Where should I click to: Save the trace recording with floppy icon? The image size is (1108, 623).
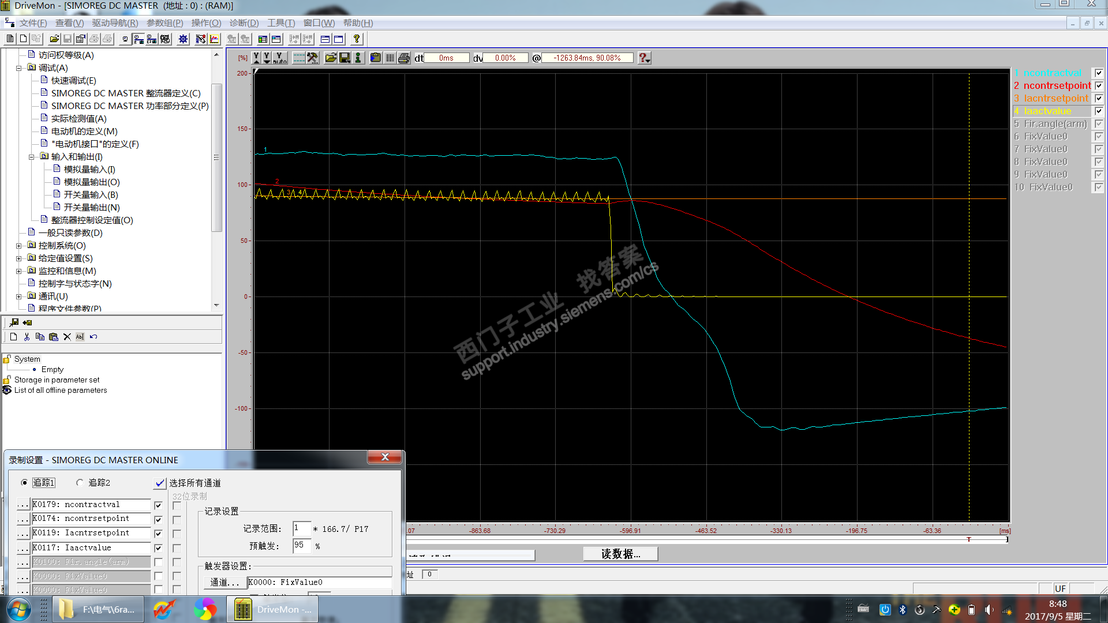point(345,58)
